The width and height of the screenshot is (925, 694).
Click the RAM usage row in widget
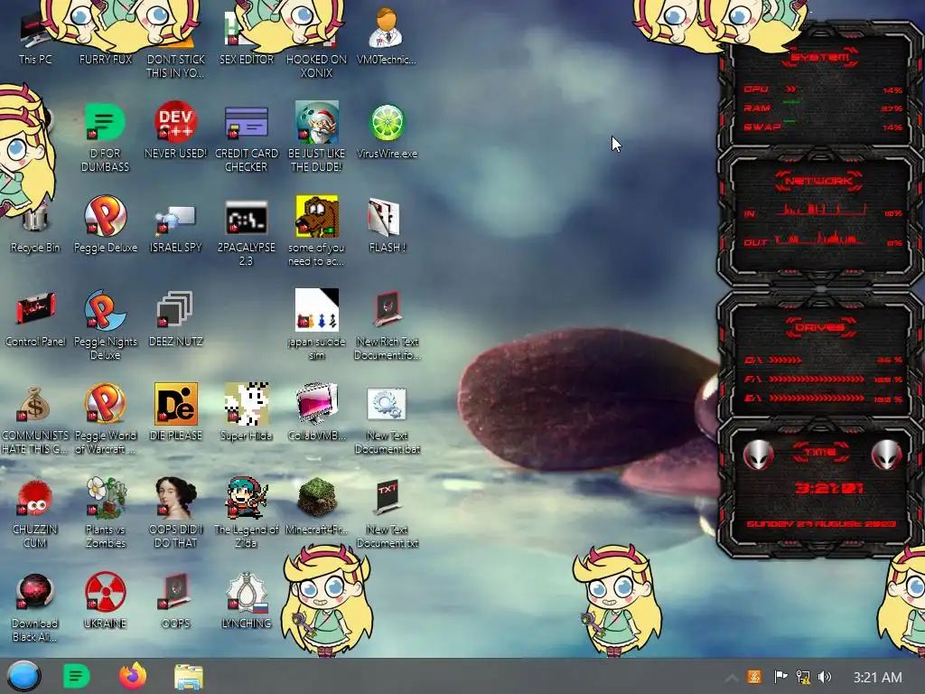pyautogui.click(x=823, y=108)
